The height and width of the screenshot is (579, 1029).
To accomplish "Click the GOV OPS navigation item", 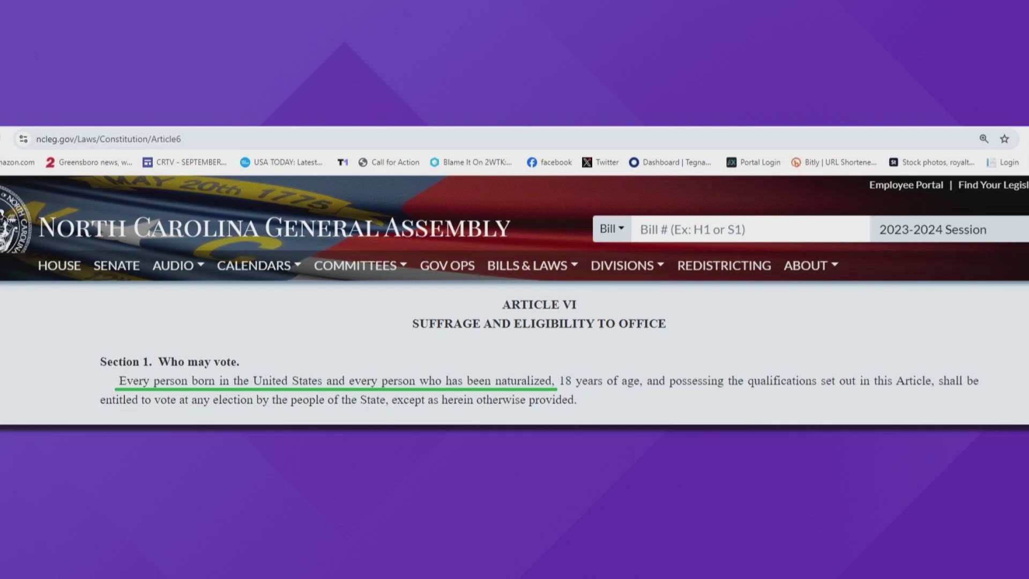I will (446, 264).
